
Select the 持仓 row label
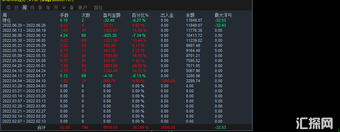(x=7, y=20)
